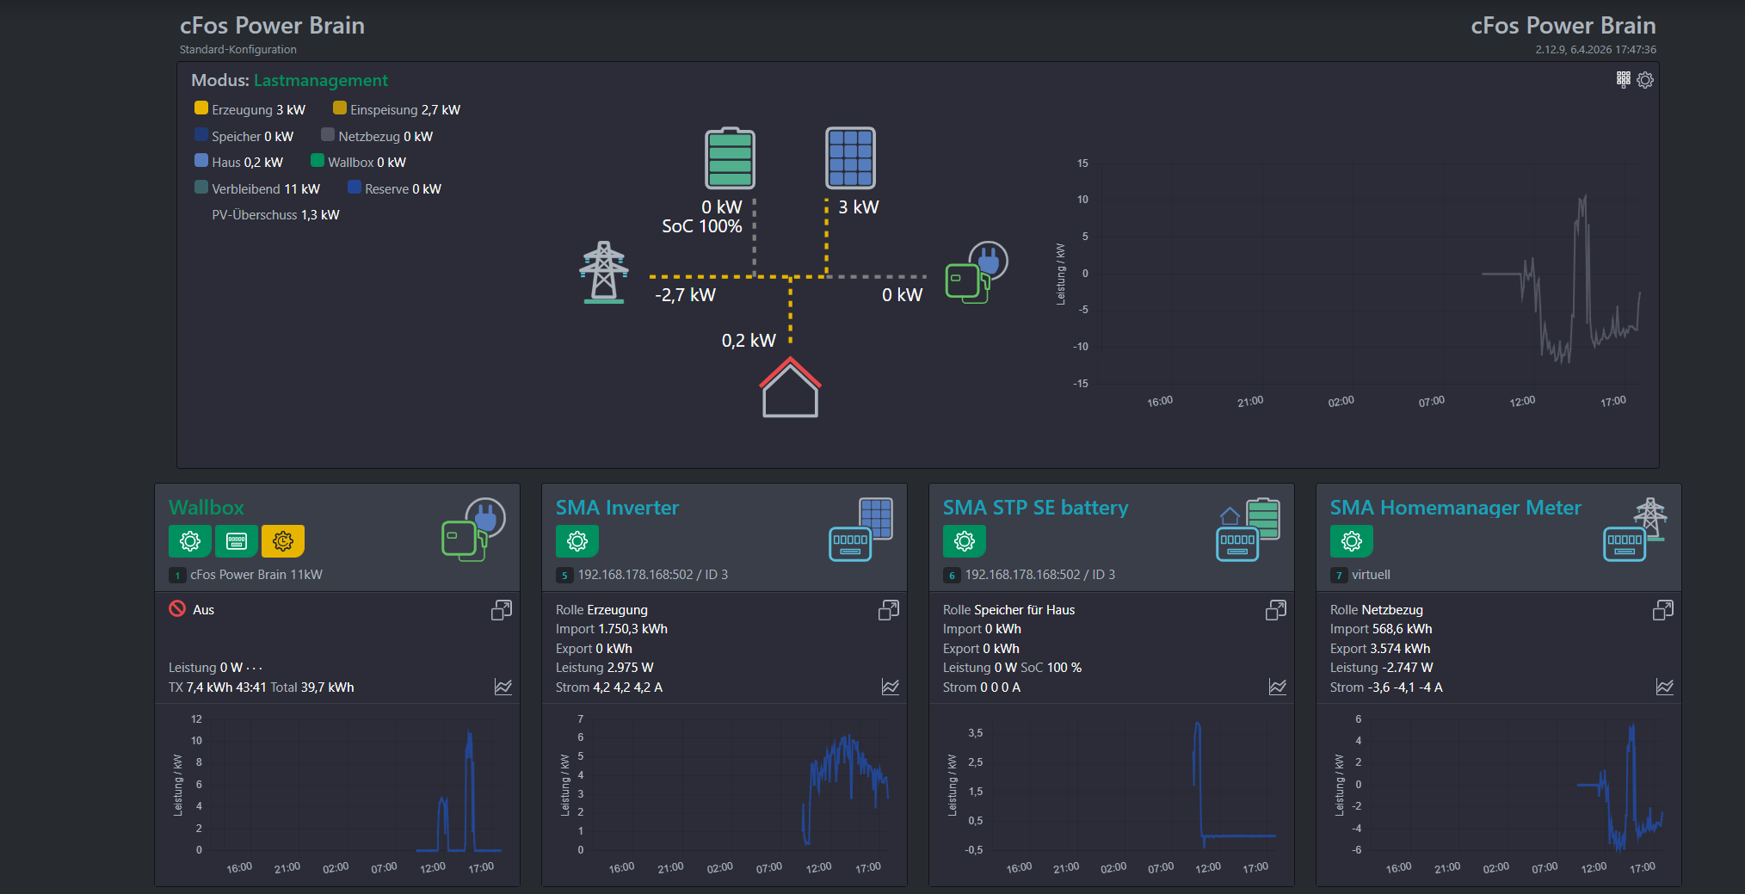Toggle Erzeugung legend series
This screenshot has width=1745, height=894.
pos(201,108)
